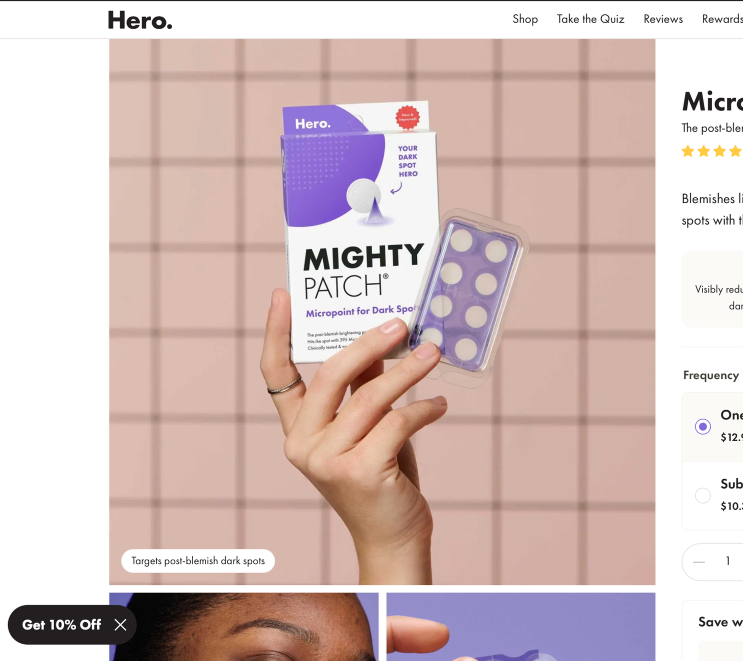Image resolution: width=743 pixels, height=661 pixels.
Task: Click the quantity number field
Action: pos(728,561)
